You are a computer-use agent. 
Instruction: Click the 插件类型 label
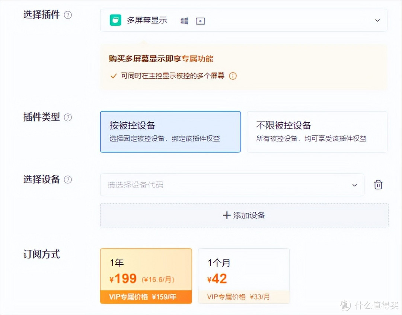click(x=42, y=117)
